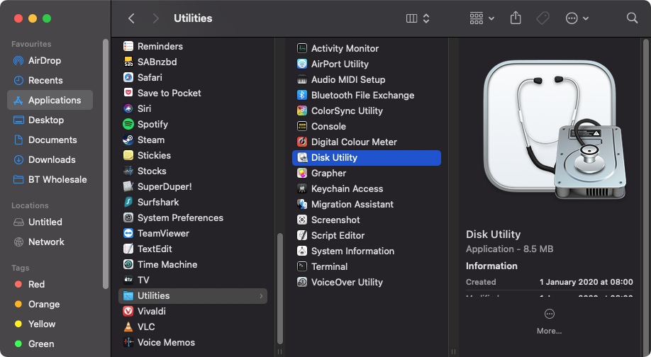Select Network in Locations
Screen dimensions: 651x357
coord(50,242)
